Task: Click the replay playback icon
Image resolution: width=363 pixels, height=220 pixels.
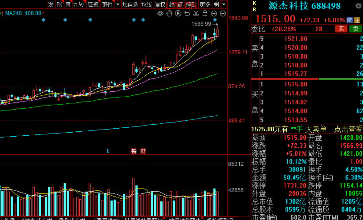Action: tap(178, 14)
